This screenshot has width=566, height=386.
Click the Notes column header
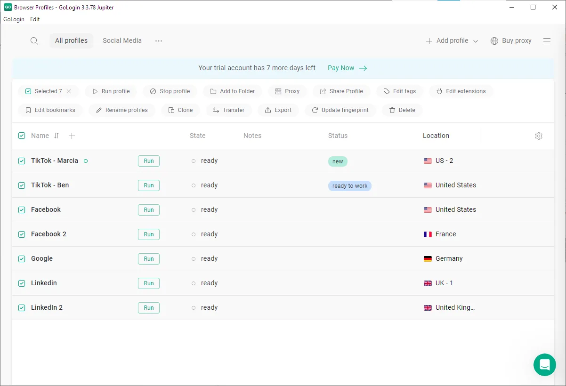click(x=252, y=136)
